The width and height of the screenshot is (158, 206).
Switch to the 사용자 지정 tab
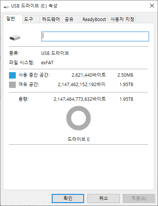point(122,20)
